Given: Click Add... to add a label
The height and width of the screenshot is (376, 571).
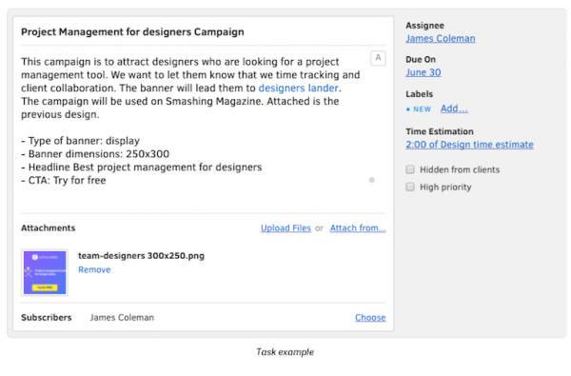Looking at the screenshot, I should tap(454, 109).
